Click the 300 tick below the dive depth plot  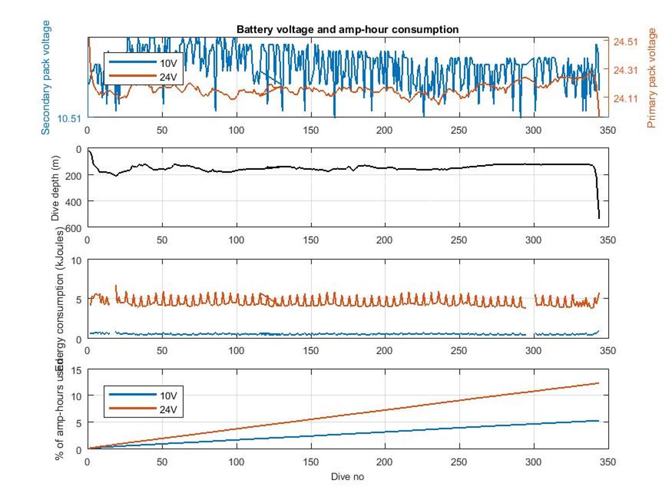tap(534, 240)
